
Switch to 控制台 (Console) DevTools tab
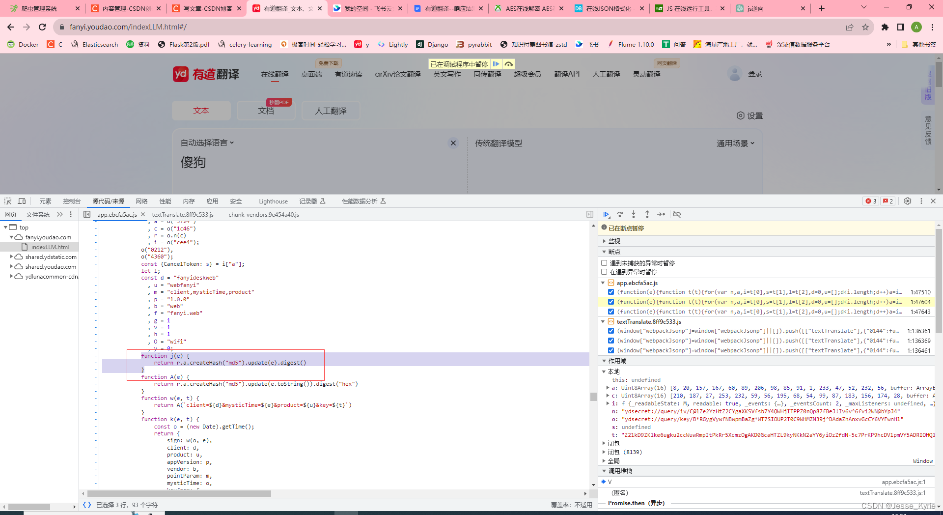(x=72, y=201)
